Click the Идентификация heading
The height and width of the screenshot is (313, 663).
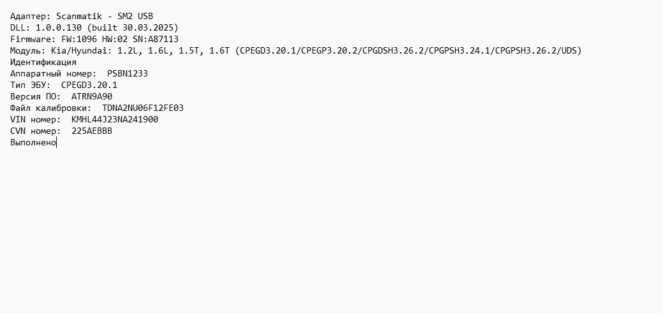pyautogui.click(x=43, y=62)
